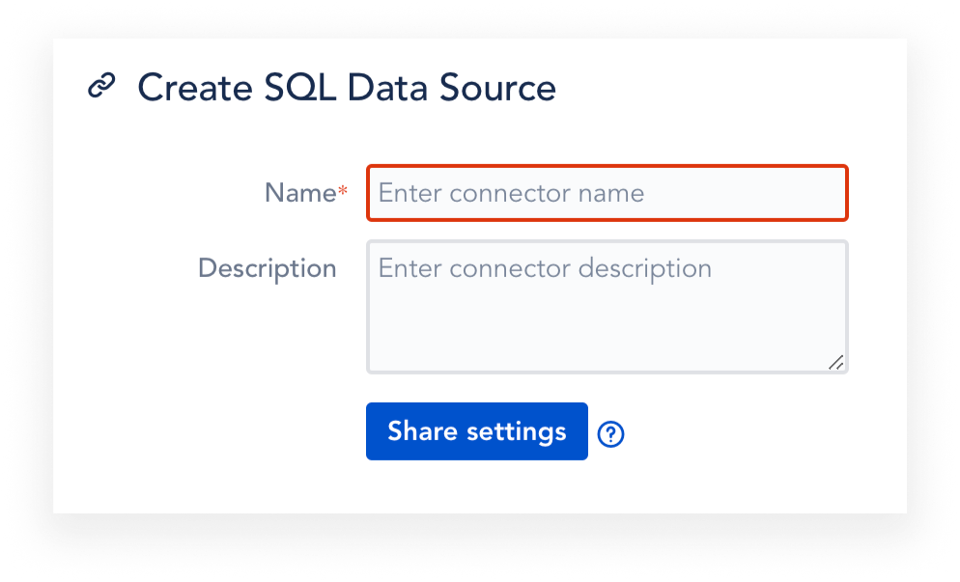Select the highlighted Name input box
Screen dimensions: 960x582
(607, 193)
